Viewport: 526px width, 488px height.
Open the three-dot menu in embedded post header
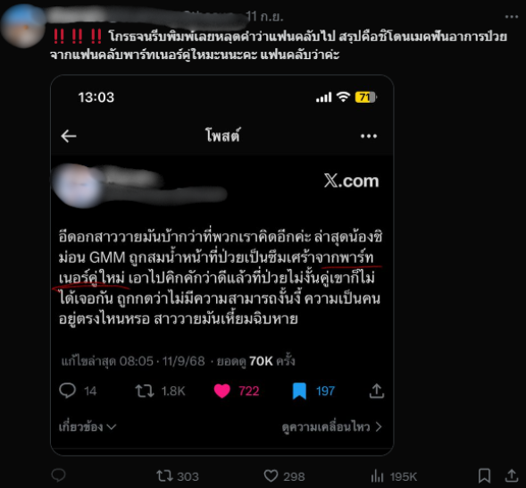[x=369, y=136]
